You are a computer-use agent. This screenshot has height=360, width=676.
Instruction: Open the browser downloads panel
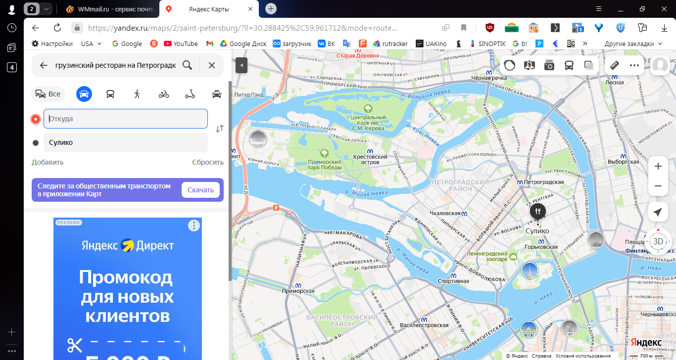[665, 28]
